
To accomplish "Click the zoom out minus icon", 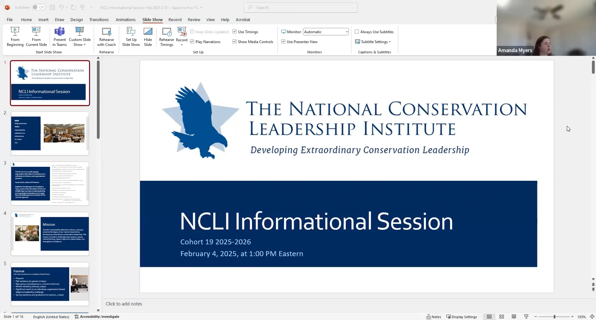I will pos(536,317).
